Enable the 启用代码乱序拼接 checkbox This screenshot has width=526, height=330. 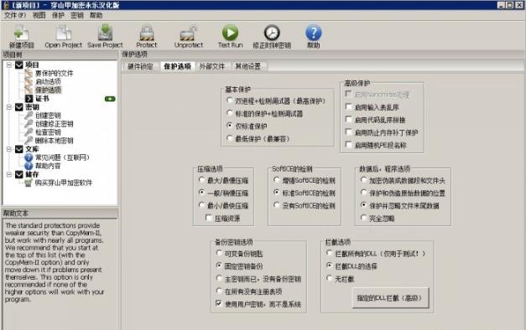pos(348,120)
